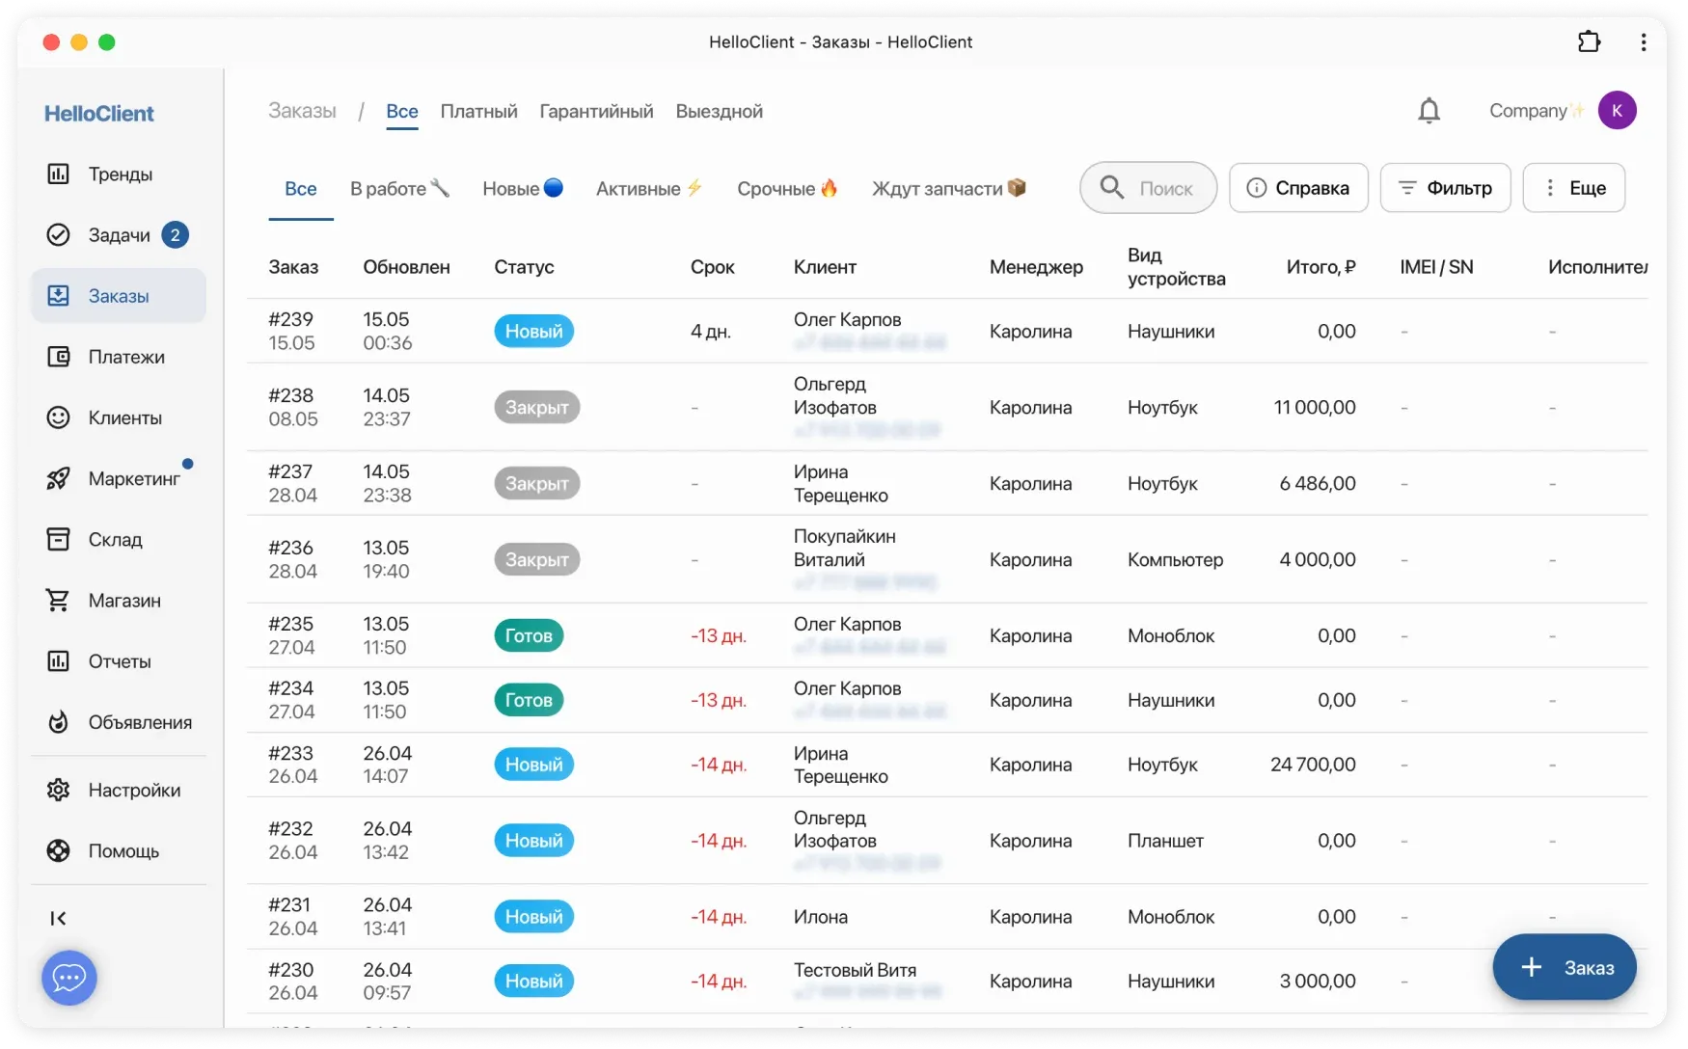
Task: Select the Срочные orders filter
Action: (x=786, y=188)
